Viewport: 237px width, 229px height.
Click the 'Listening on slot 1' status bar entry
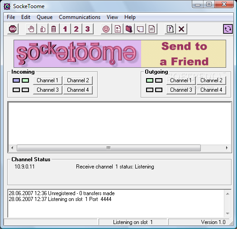pos(133,222)
